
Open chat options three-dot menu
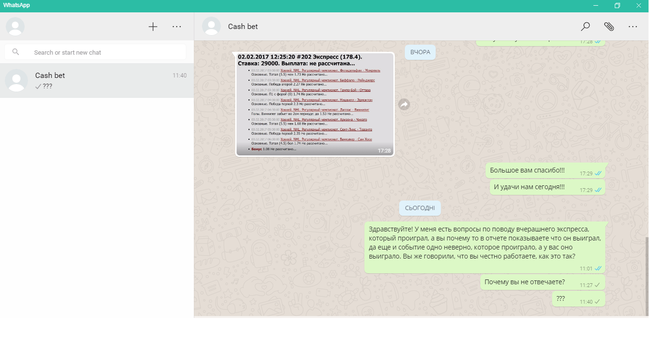pos(632,27)
